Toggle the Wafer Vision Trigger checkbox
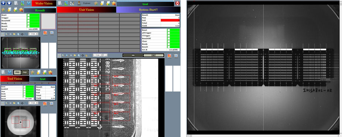Screen dimensions: 342x137 tap(28, 18)
